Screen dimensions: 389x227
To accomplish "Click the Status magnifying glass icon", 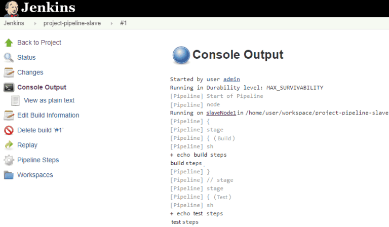I will coord(9,58).
